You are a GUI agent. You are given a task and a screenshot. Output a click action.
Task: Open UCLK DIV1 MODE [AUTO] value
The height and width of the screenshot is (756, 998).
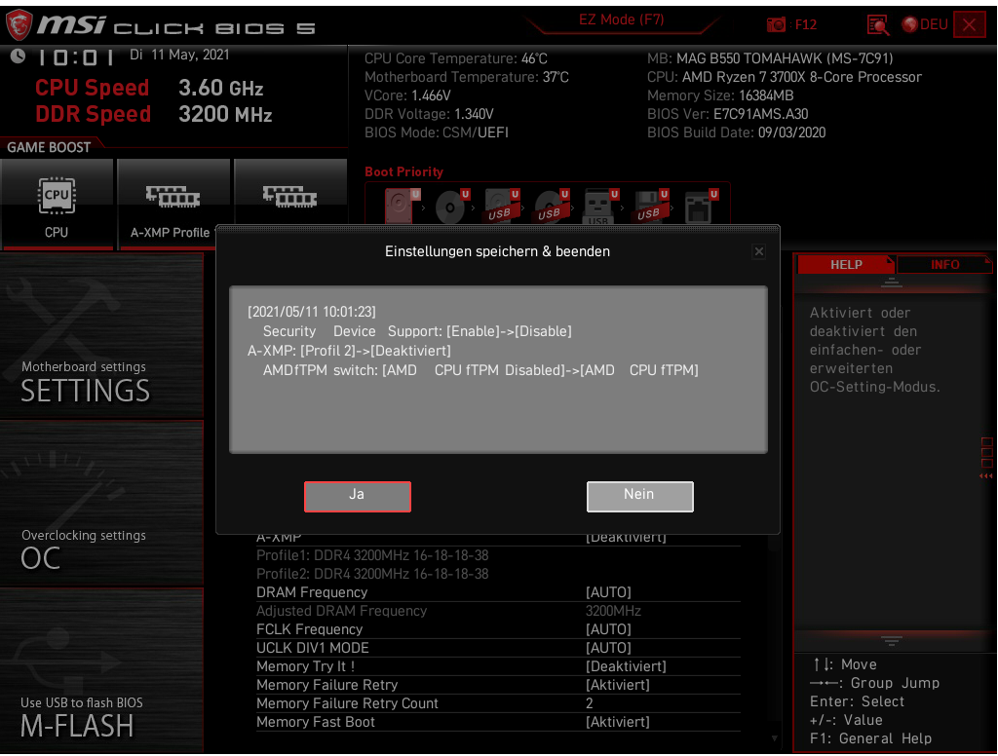tap(608, 648)
